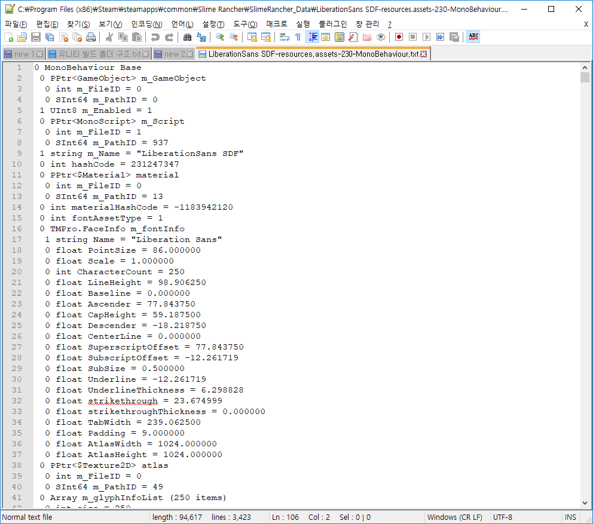593x524 pixels.
Task: Switch to the new 2 tab
Action: pyautogui.click(x=176, y=53)
